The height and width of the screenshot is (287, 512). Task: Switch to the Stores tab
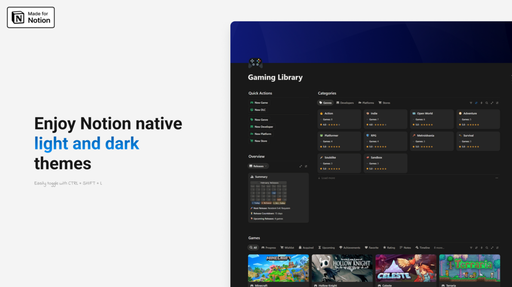(x=384, y=103)
